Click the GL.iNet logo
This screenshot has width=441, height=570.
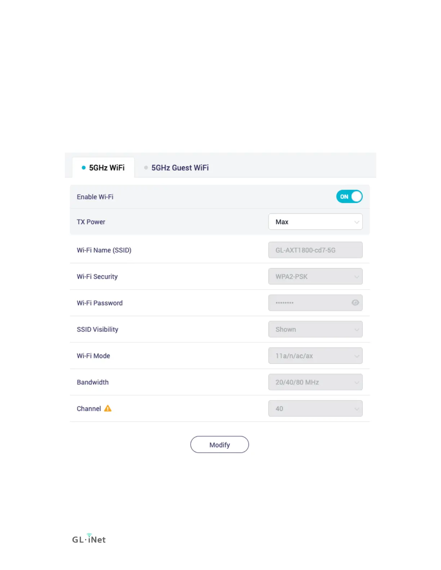click(x=89, y=539)
